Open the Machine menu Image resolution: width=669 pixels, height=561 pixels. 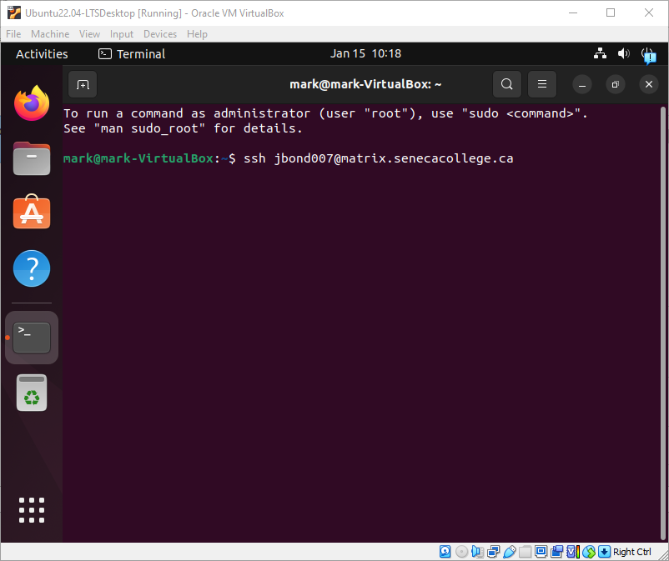49,34
